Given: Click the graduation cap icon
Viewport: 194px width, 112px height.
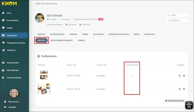Looking at the screenshot, I should (3, 43).
